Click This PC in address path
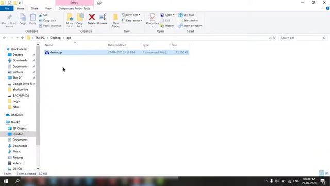 point(40,38)
